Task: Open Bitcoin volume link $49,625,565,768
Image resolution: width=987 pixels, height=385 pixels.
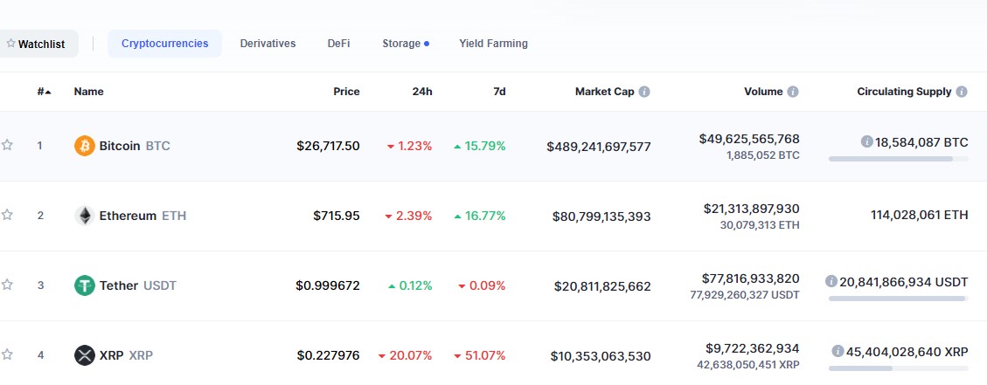Action: 749,139
